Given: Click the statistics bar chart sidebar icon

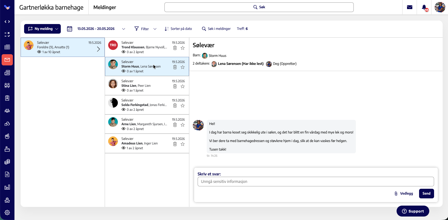Looking at the screenshot, I should [x=7, y=187].
